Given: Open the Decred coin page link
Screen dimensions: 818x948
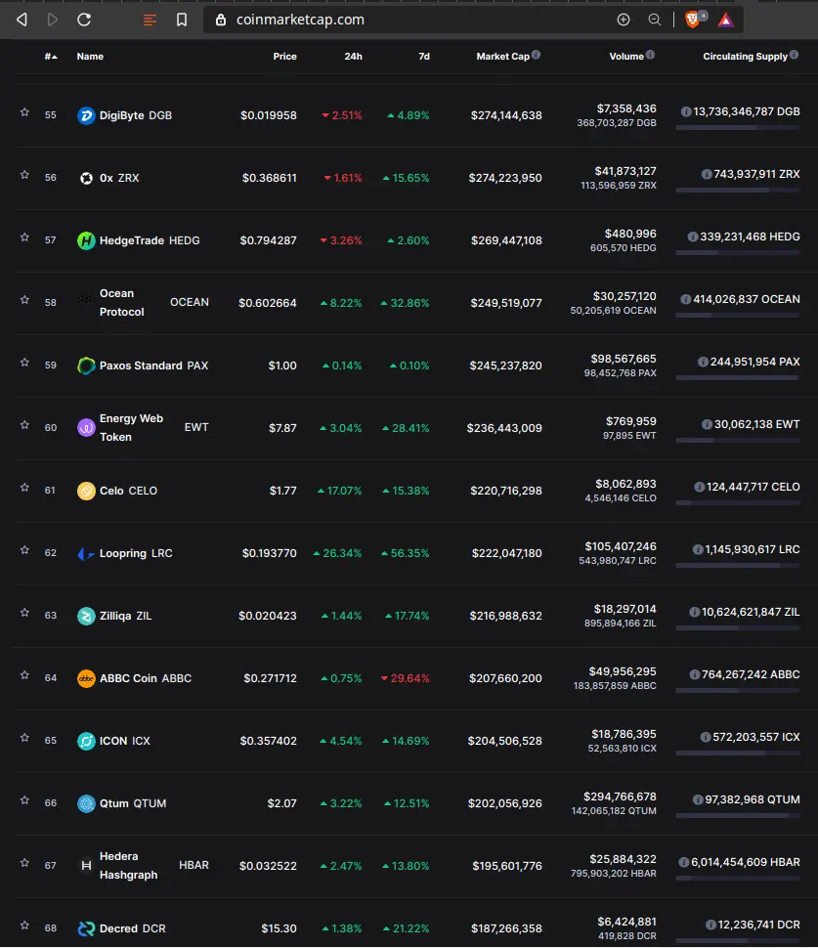Looking at the screenshot, I should (x=132, y=928).
